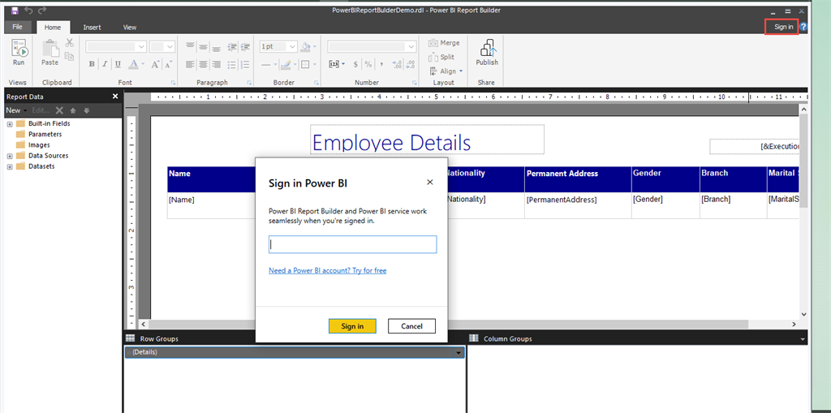831x413 pixels.
Task: Click Sign in at top right
Action: tap(783, 27)
